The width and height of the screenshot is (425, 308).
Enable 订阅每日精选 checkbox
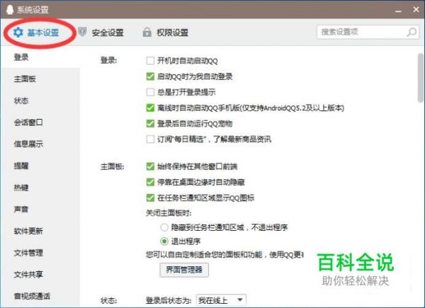tap(150, 139)
